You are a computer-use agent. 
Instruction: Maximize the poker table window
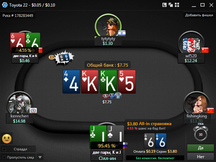click(203, 5)
